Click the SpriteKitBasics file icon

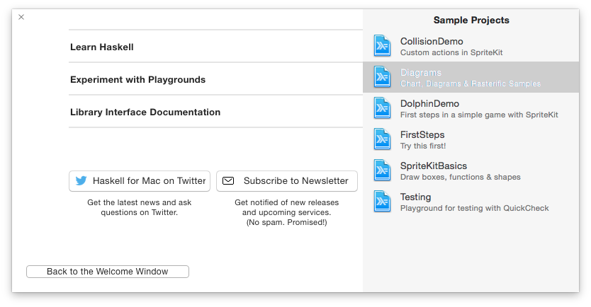(383, 170)
